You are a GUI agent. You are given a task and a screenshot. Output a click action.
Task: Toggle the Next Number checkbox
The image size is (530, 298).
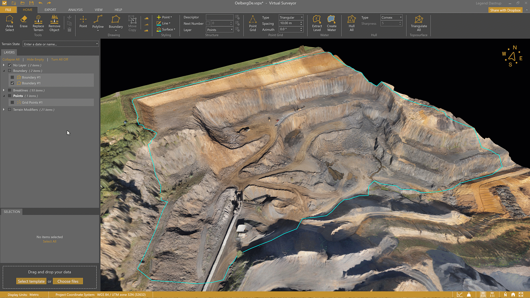click(x=208, y=23)
